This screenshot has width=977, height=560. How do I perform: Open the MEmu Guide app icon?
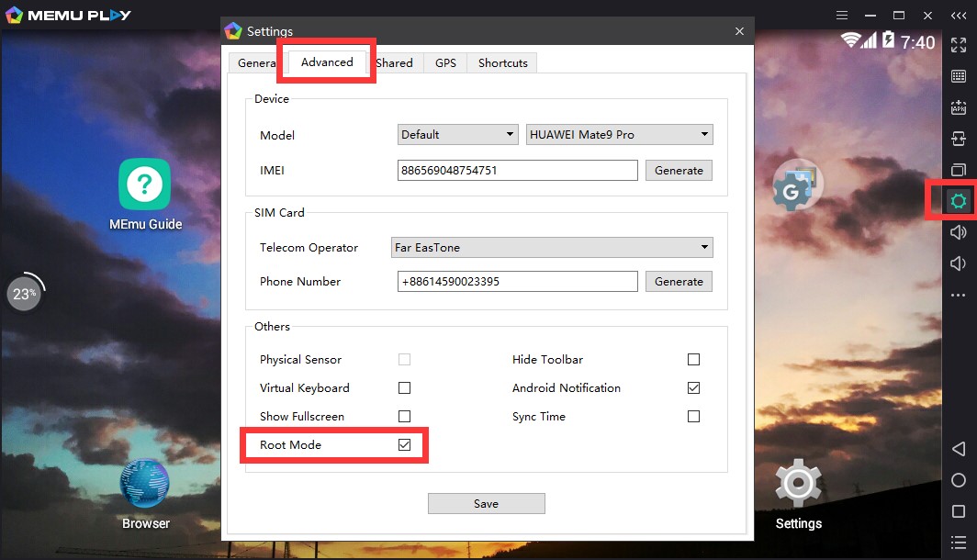(x=144, y=185)
